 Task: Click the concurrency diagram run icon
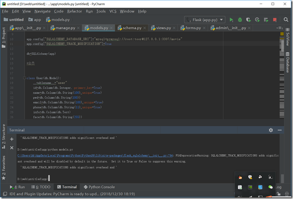(266, 20)
